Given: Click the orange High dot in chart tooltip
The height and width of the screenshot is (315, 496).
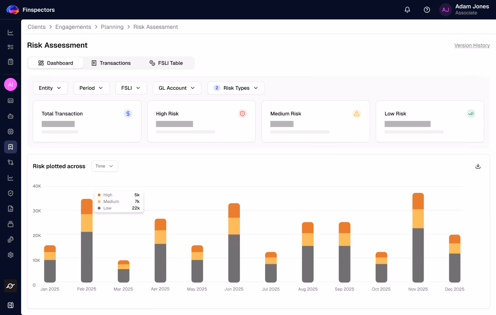Looking at the screenshot, I should (x=99, y=195).
